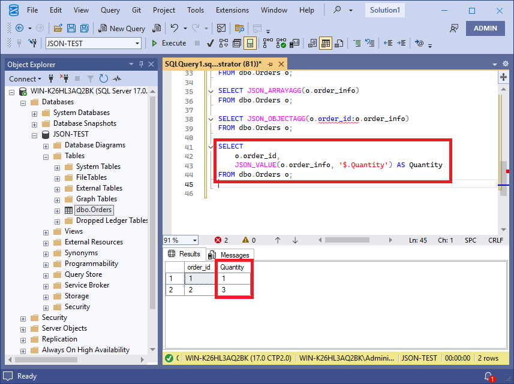Click the Search magnifier icon in title bar
Viewport: 514px width, 384px height.
(x=337, y=10)
